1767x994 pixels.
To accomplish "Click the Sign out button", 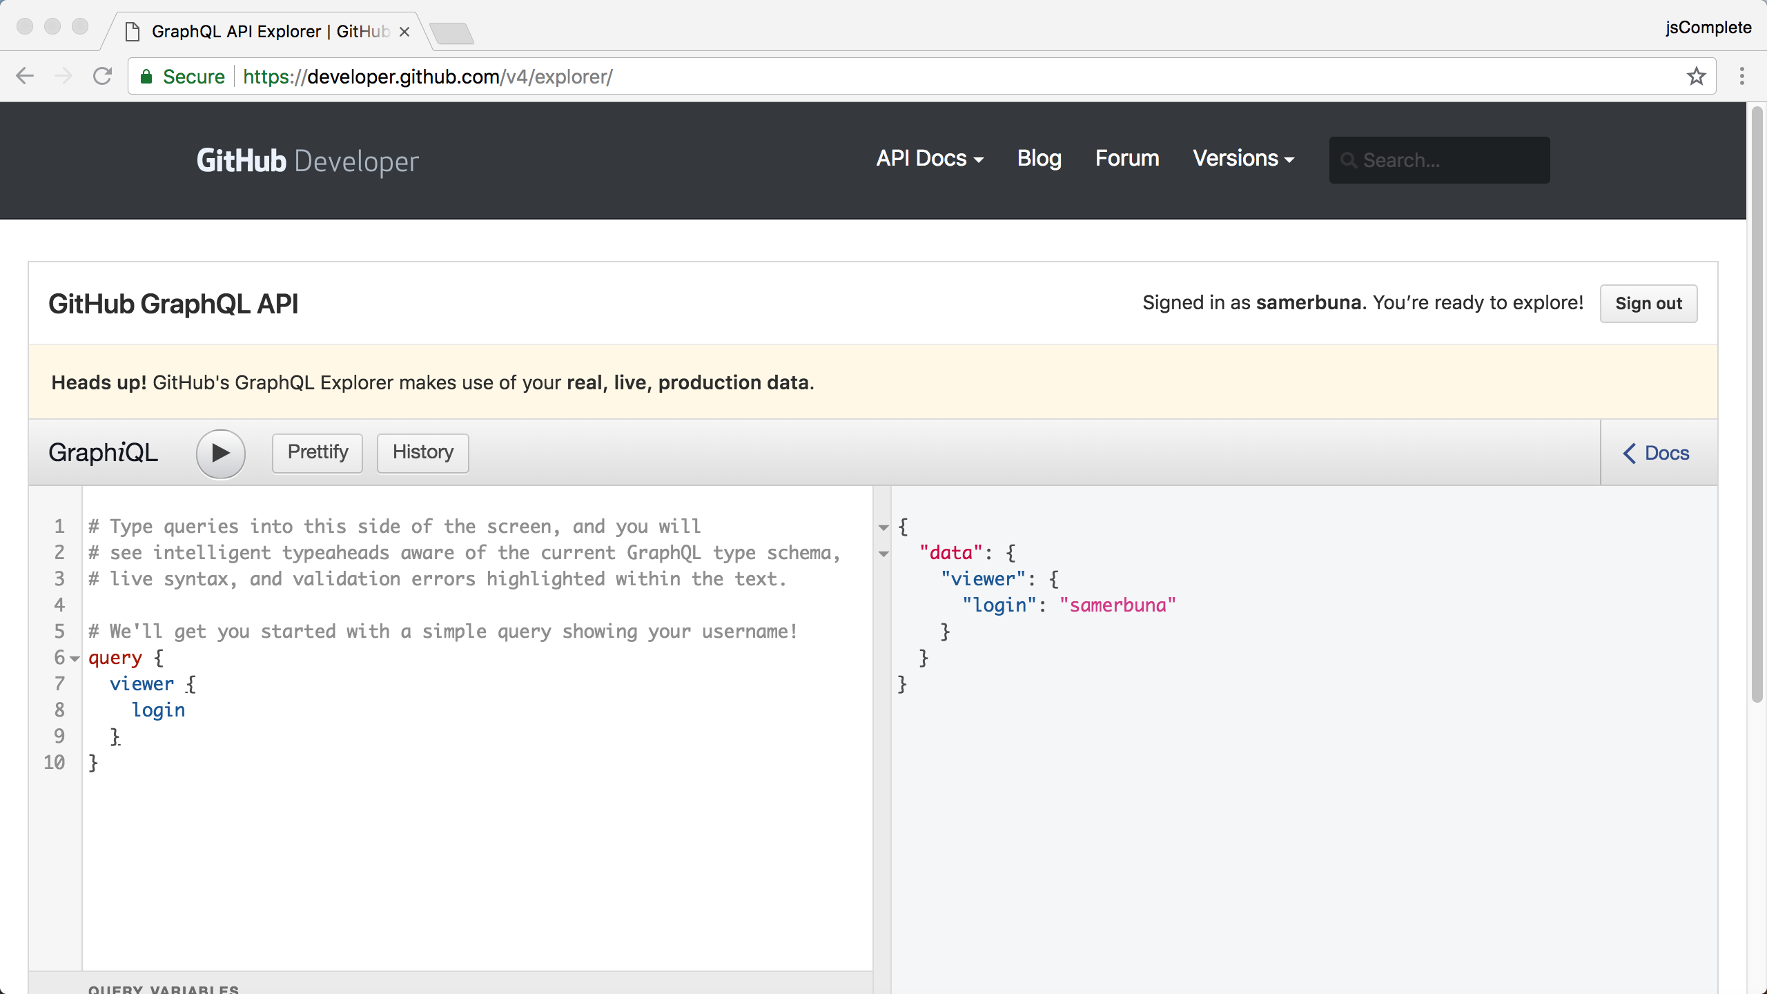I will click(1648, 304).
